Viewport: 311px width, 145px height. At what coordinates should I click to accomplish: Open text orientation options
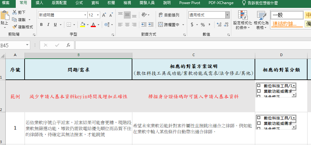tap(145, 15)
